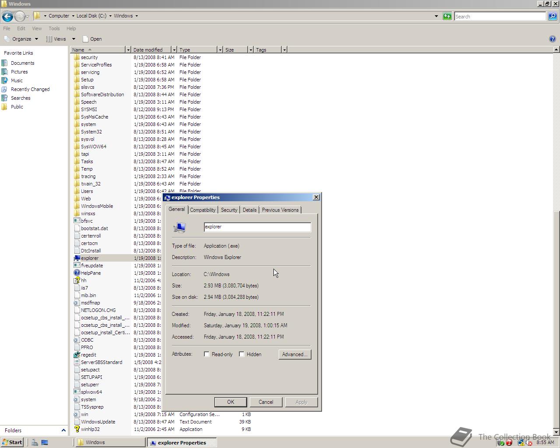Switch to the Previous Versions tab

click(280, 210)
